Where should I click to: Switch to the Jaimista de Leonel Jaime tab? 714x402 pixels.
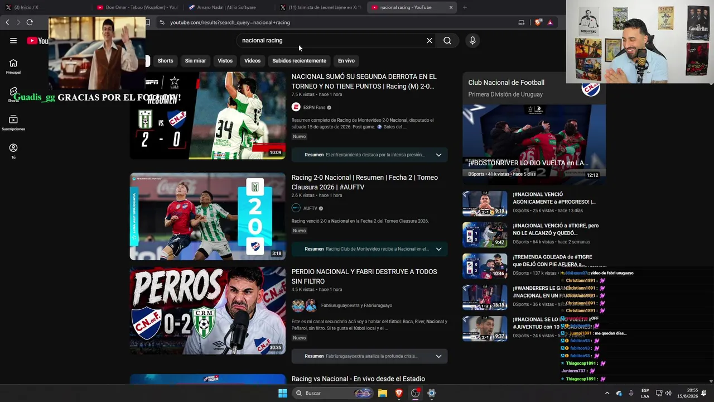pos(320,7)
